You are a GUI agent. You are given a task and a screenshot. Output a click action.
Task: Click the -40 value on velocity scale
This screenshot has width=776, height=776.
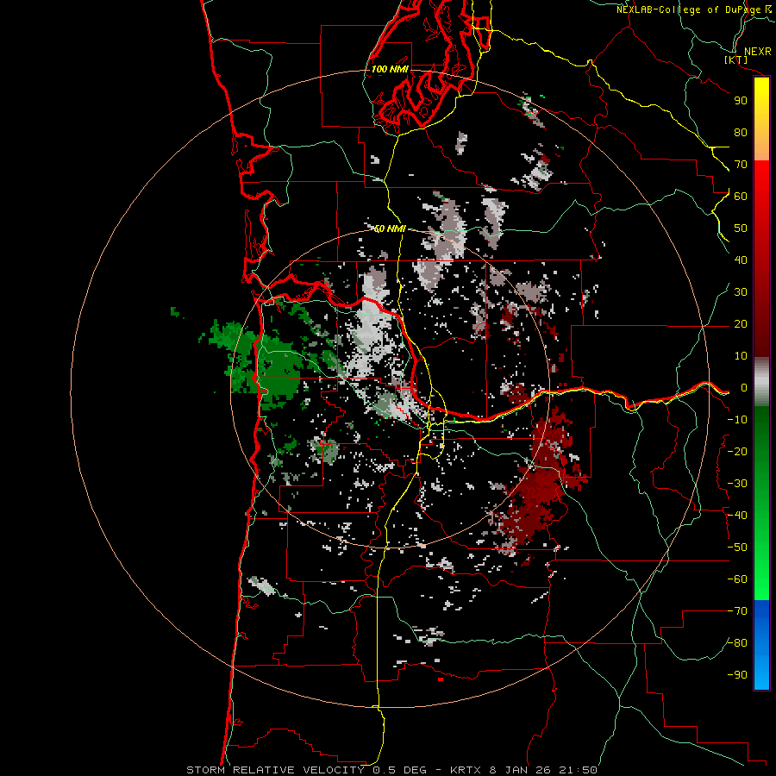(737, 516)
